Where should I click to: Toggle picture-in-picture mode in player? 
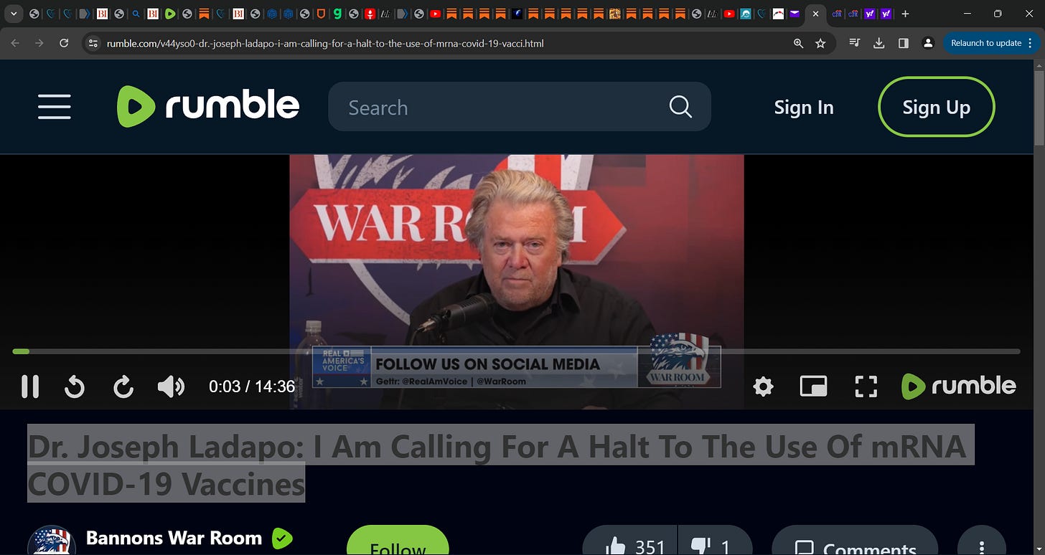[x=813, y=386]
